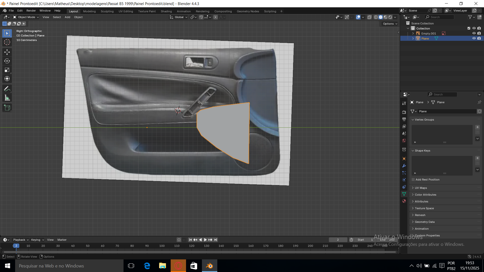Open the Render menu

tap(31, 11)
